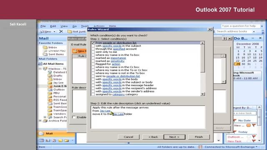
Task: Collapse the Mailbox tree node
Action: tap(40, 69)
